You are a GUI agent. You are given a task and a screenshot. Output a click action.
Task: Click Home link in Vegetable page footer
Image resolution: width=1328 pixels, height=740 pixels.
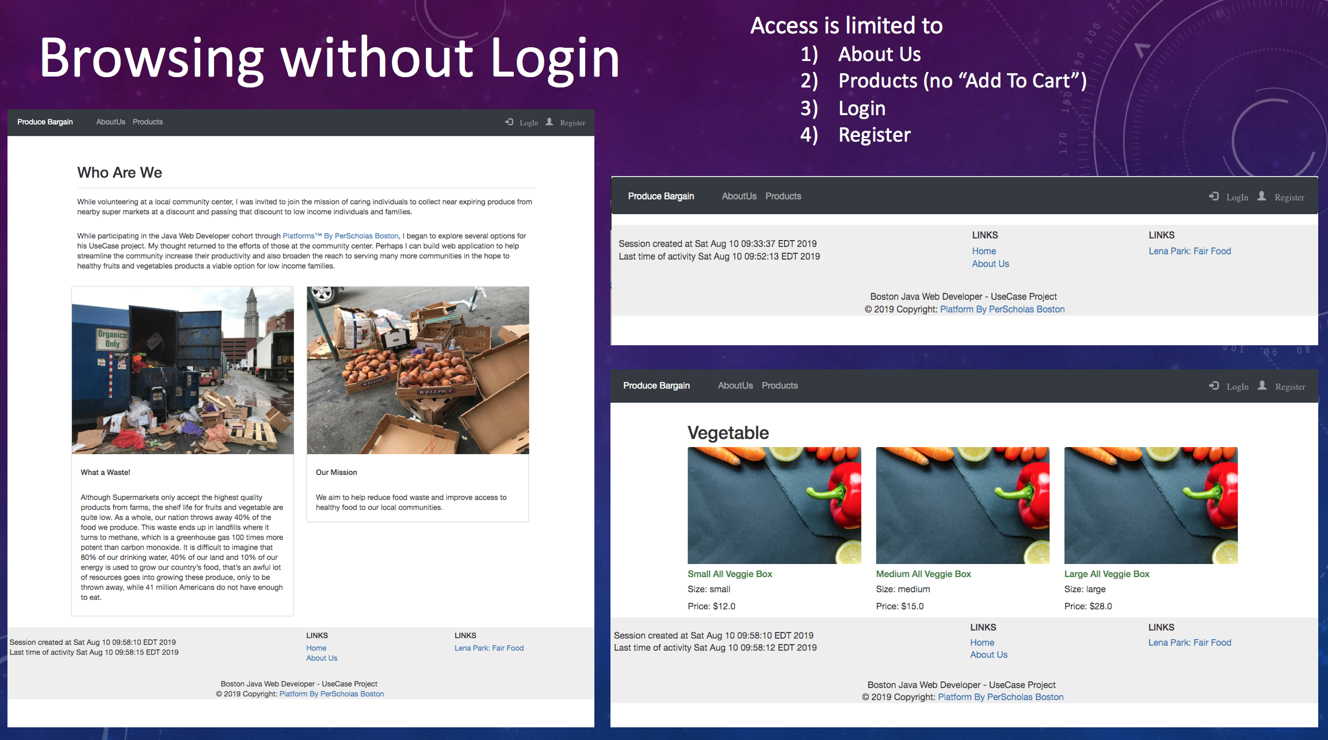pos(982,642)
